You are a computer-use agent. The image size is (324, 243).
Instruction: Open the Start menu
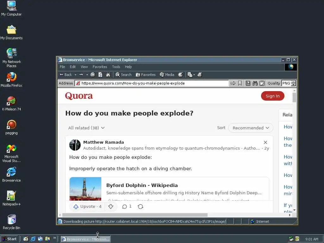(x=9, y=239)
